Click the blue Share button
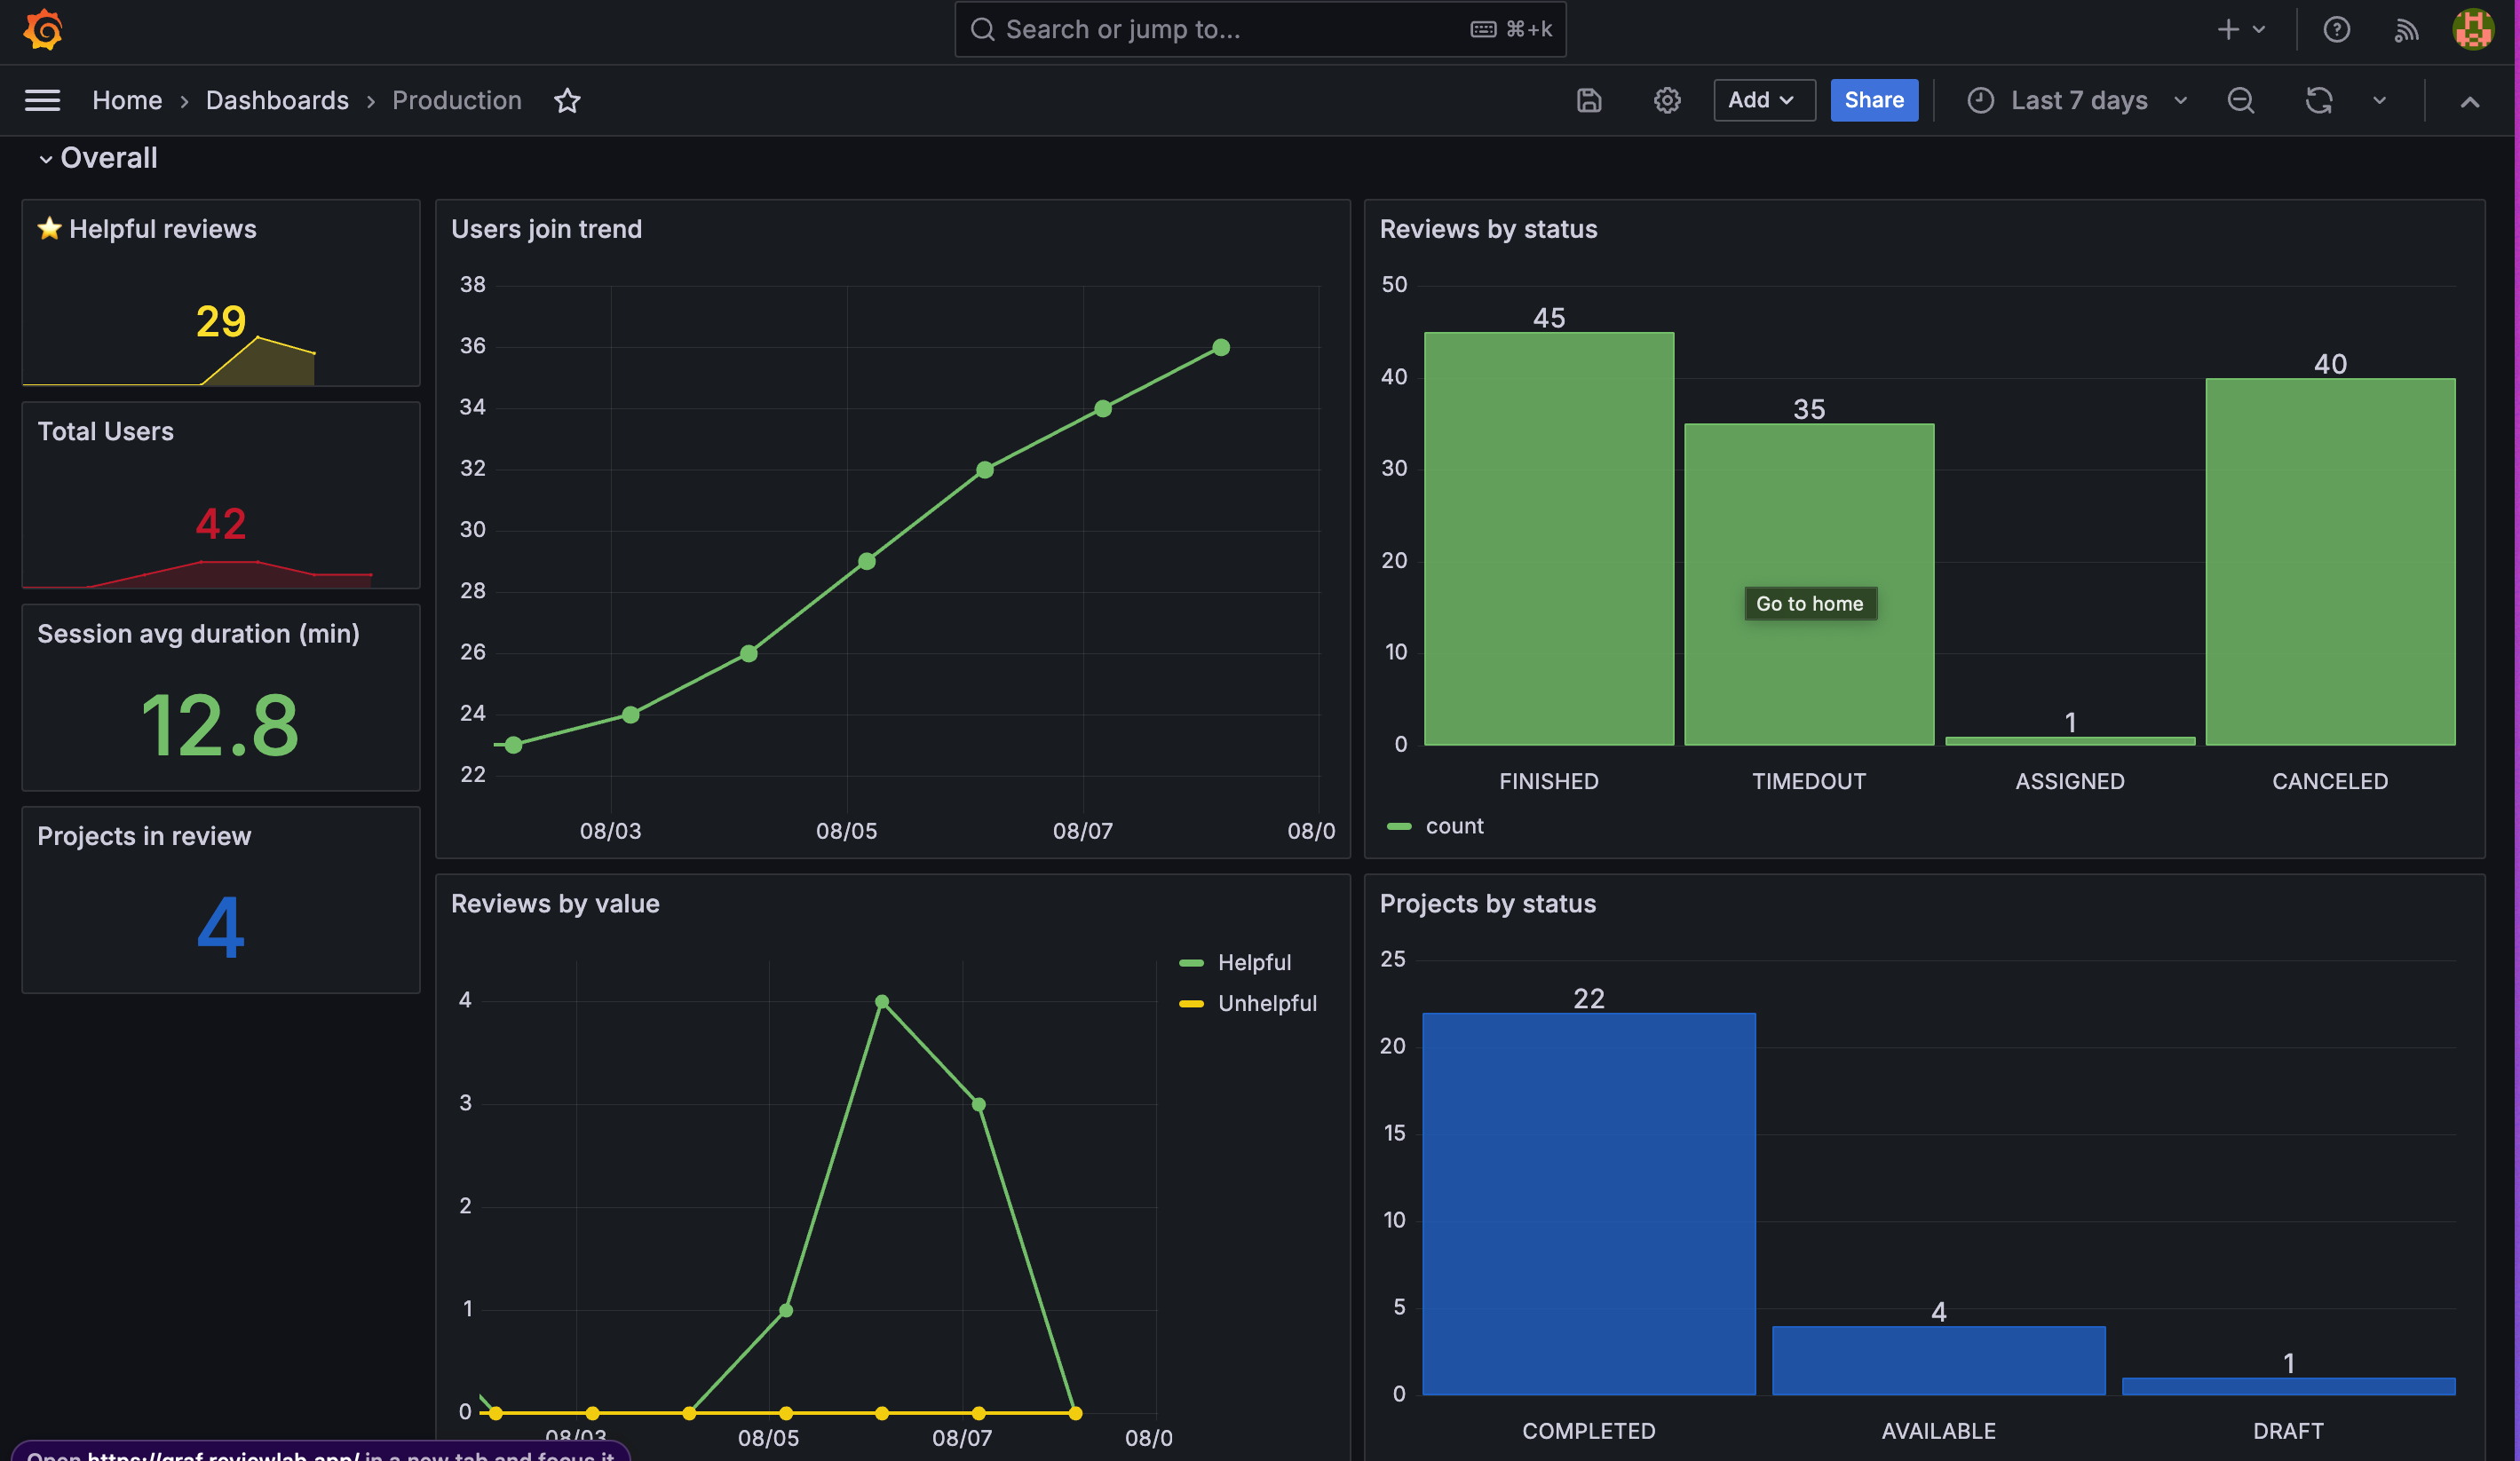The width and height of the screenshot is (2520, 1461). (1873, 100)
